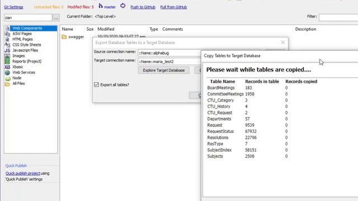Click the Records copied column heading
The height and width of the screenshot is (201, 358).
coord(302,82)
